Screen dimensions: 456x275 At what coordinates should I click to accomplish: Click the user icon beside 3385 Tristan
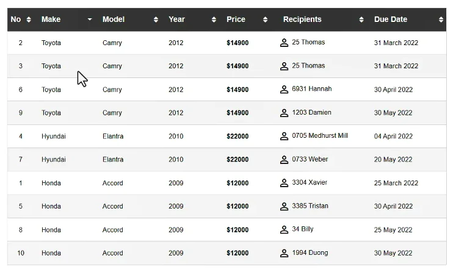(284, 206)
